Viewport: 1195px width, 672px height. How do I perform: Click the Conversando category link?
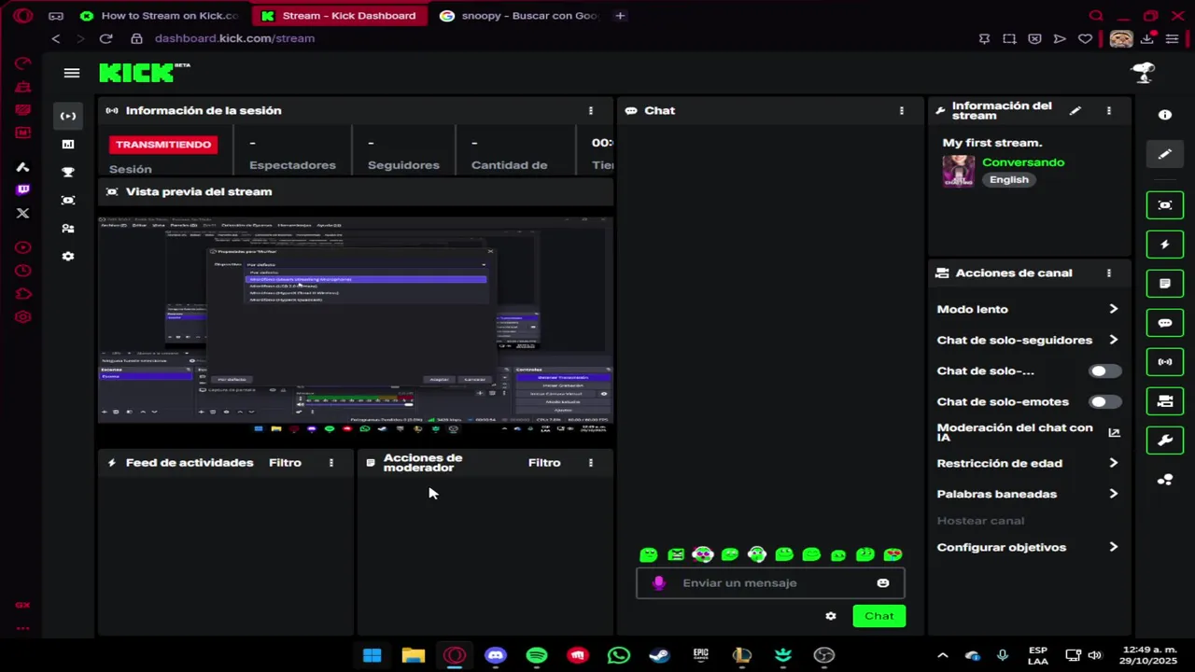click(1023, 162)
